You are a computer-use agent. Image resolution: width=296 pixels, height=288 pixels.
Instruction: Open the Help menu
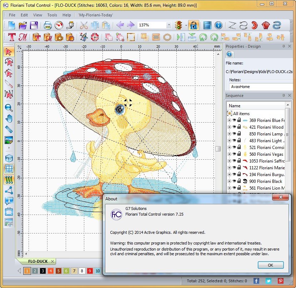[67, 15]
